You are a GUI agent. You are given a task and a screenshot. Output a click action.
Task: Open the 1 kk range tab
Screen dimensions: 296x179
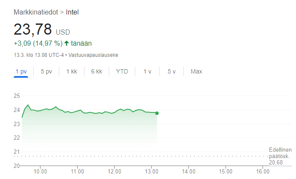(x=72, y=72)
